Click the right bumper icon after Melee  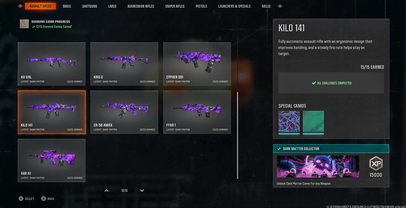(280, 6)
